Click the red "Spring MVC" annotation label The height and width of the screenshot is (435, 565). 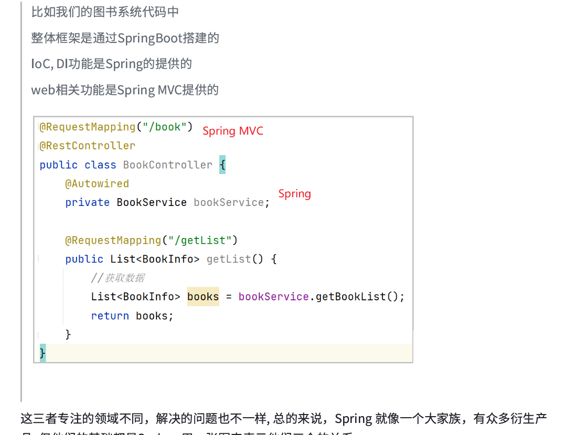(x=233, y=130)
